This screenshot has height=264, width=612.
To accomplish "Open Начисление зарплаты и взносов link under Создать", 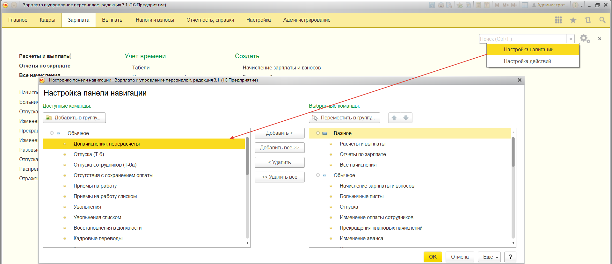I will pyautogui.click(x=282, y=68).
